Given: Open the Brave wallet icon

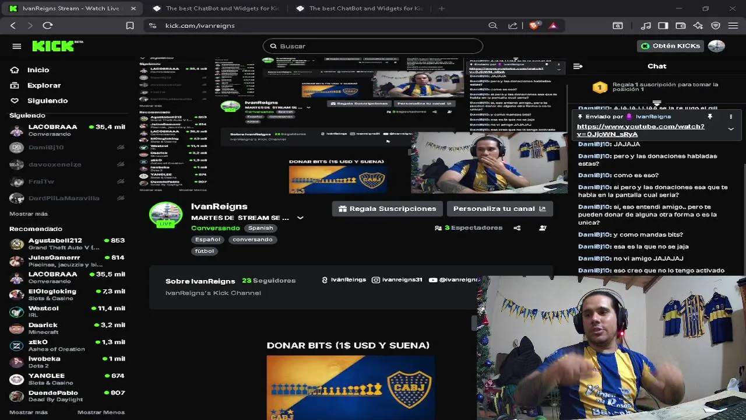Looking at the screenshot, I should [x=681, y=26].
